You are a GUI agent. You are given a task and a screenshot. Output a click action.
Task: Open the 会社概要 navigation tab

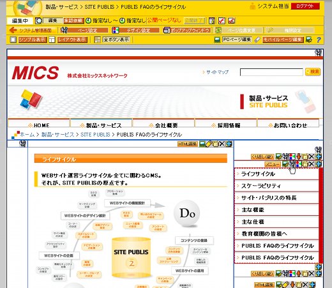163,124
